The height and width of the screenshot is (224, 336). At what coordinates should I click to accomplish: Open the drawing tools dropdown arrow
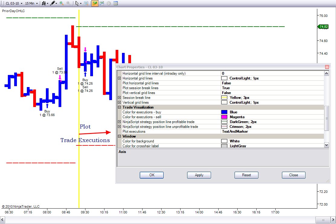coord(56,3)
